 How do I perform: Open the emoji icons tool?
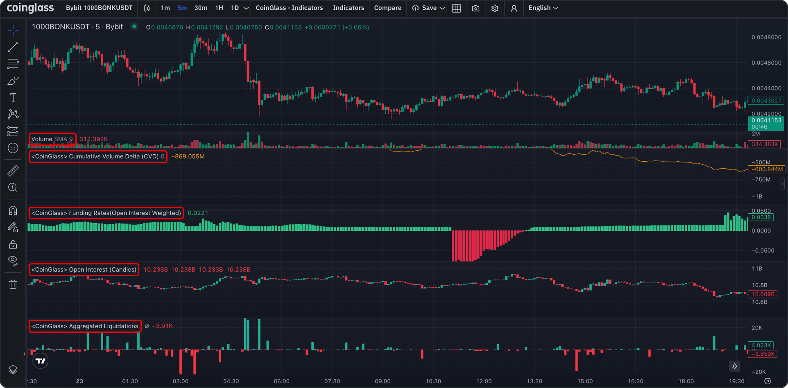coord(13,148)
